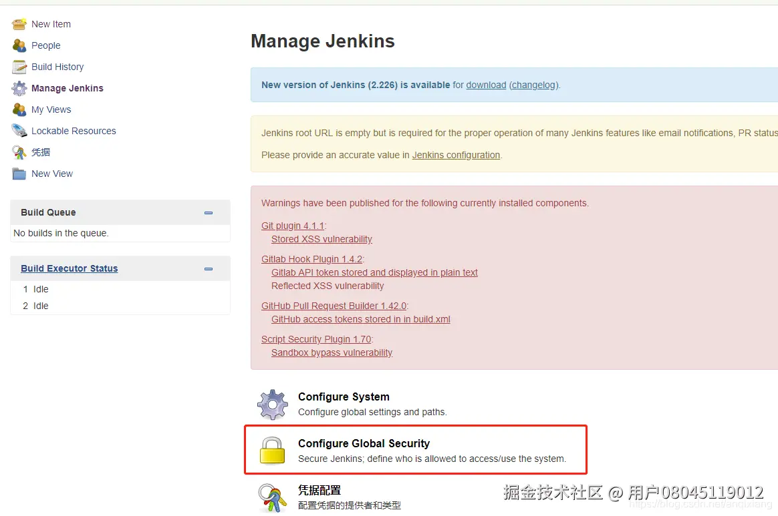Collapse the Build Executor Status panel
This screenshot has width=778, height=516.
coord(209,268)
